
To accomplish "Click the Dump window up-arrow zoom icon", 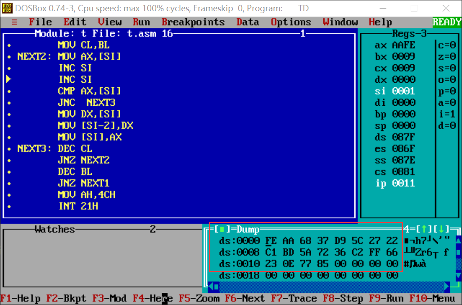I will click(x=424, y=229).
